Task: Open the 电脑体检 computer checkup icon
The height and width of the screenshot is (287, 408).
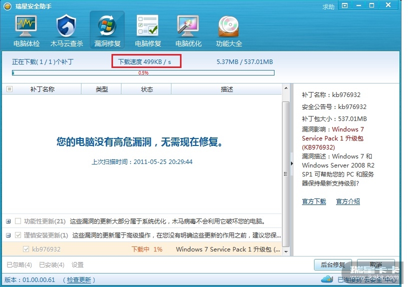Action: point(26,30)
